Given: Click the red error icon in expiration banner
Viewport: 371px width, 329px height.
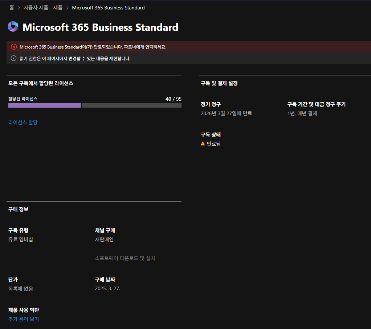Looking at the screenshot, I should pyautogui.click(x=14, y=47).
